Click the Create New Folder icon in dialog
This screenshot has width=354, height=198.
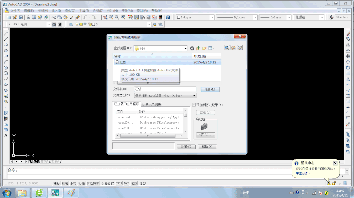204,48
